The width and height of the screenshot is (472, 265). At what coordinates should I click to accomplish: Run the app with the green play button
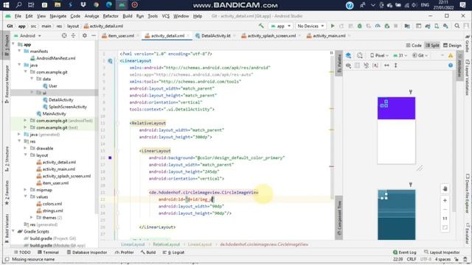point(333,26)
